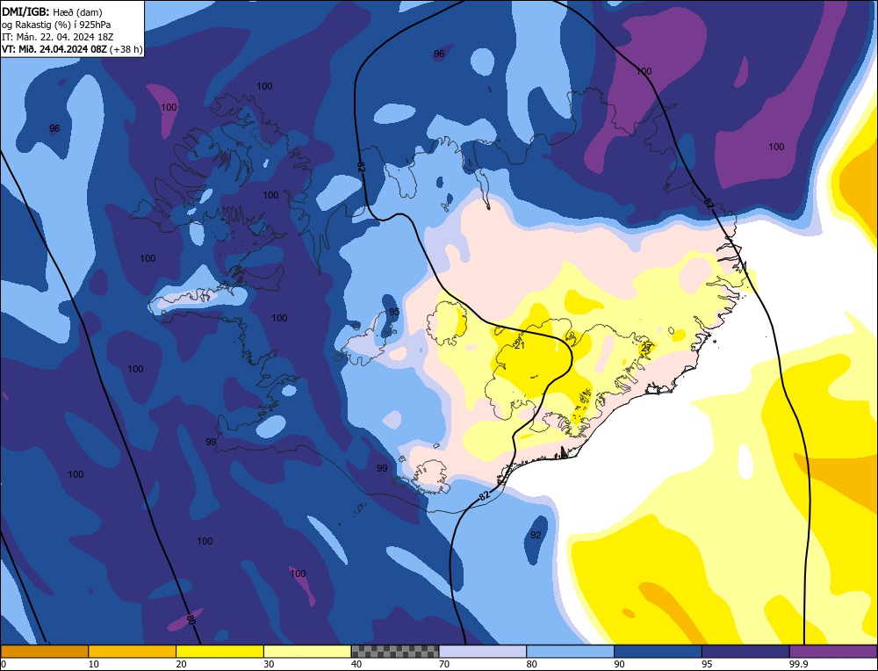The height and width of the screenshot is (671, 878).
Task: Click the legend tick label '99.9'
Action: tap(796, 664)
